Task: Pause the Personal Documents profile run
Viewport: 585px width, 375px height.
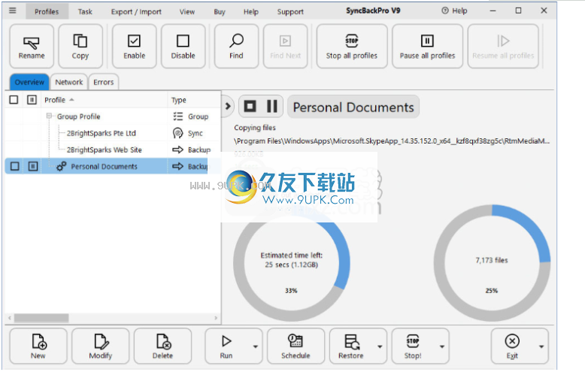Action: coord(272,107)
